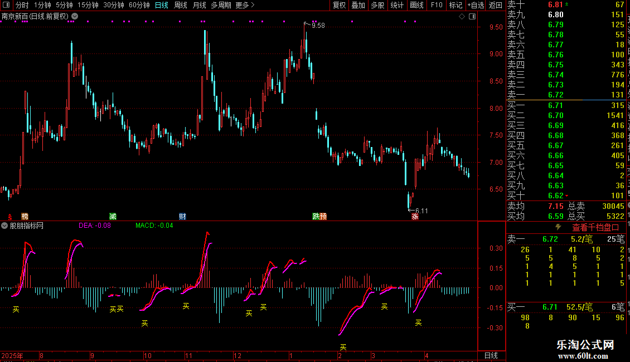630x362 pixels.
Task: Click 卖一 price 6.72 in order book
Action: click(556, 95)
